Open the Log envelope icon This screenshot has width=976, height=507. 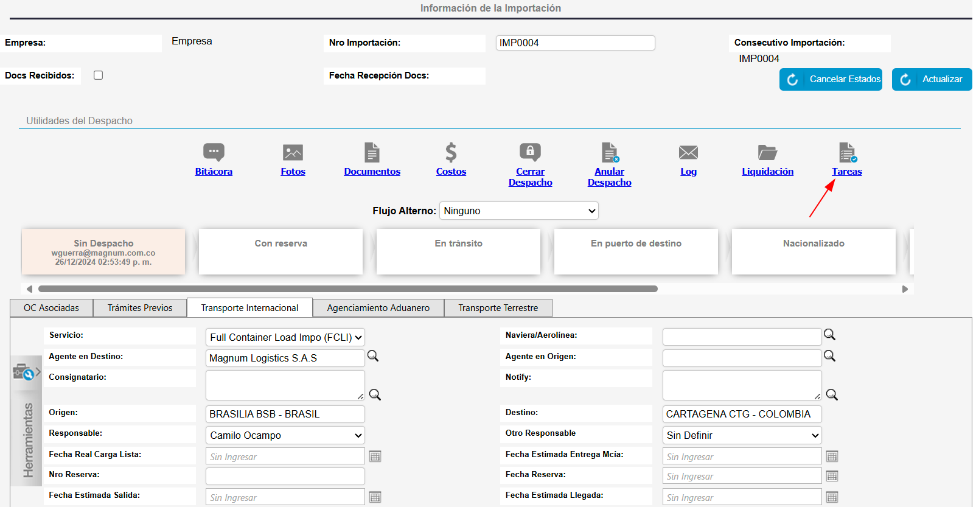coord(688,152)
